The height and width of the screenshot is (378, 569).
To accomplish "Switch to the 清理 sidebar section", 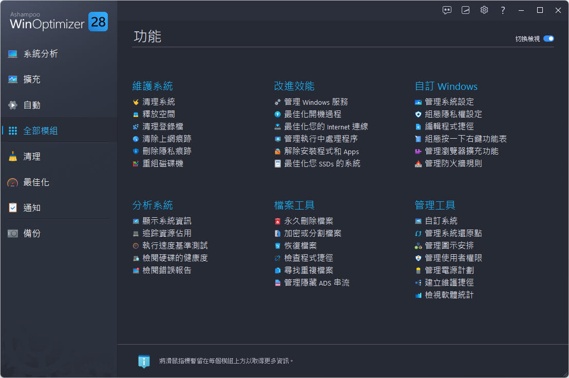I will tap(31, 157).
